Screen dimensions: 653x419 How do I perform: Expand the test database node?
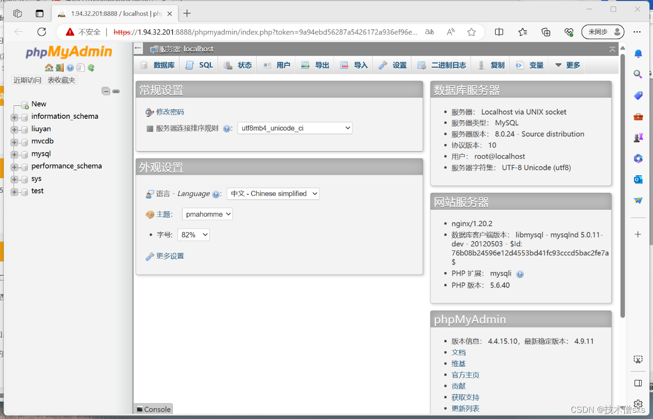pos(14,192)
